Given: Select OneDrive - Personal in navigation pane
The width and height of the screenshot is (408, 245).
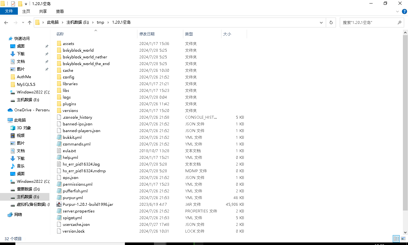Looking at the screenshot, I should click(31, 110).
